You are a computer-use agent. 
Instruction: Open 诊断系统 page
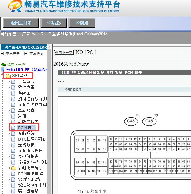pyautogui.click(x=26, y=133)
